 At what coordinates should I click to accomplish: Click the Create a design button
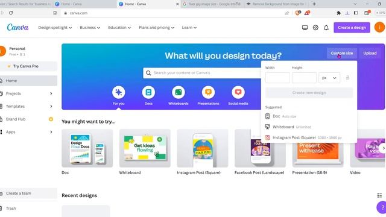click(352, 28)
